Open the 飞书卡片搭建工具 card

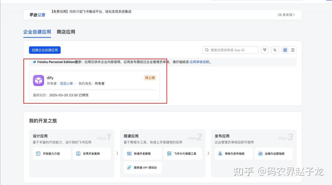183,153
